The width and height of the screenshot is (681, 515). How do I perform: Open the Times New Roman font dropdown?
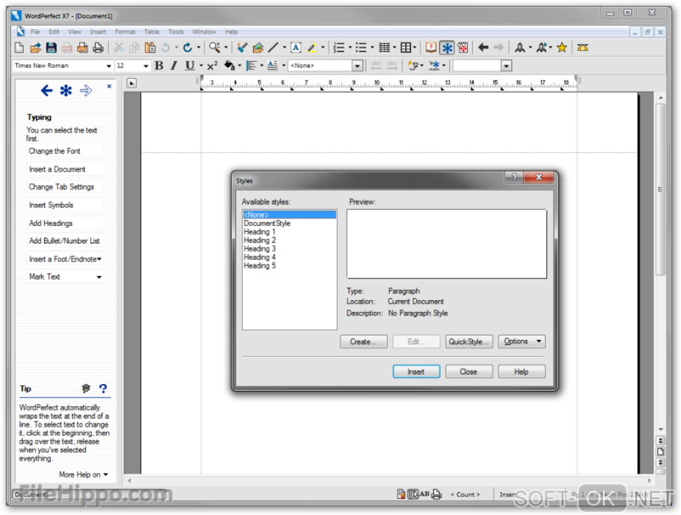point(109,66)
